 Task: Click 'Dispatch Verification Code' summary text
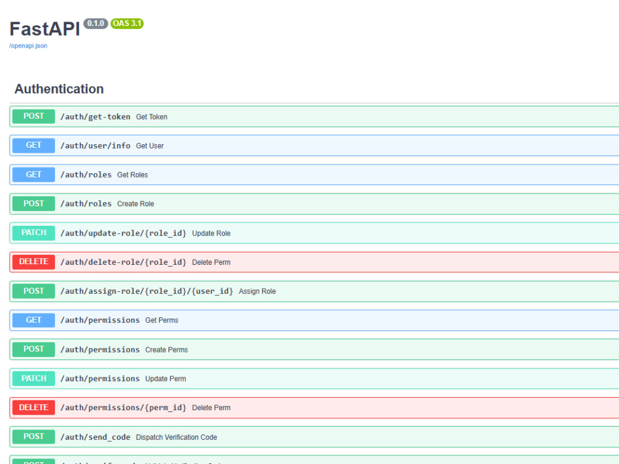point(176,437)
